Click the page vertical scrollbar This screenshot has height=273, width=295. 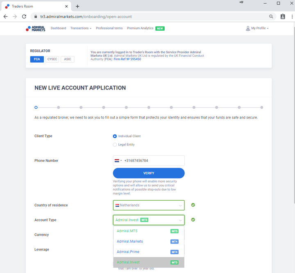click(x=294, y=115)
